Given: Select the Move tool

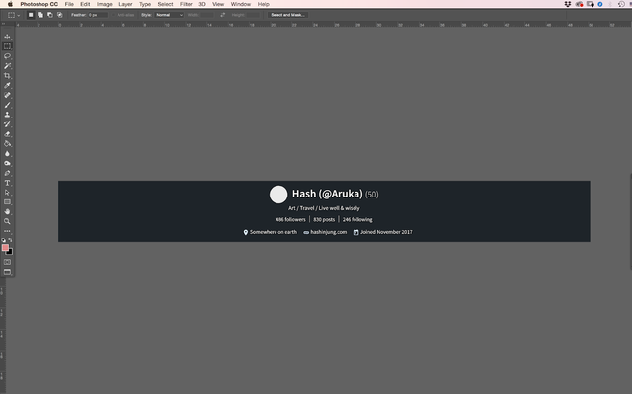Looking at the screenshot, I should (x=7, y=38).
